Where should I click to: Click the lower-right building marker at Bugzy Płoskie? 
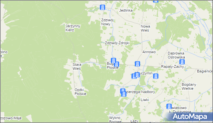(x=116, y=64)
